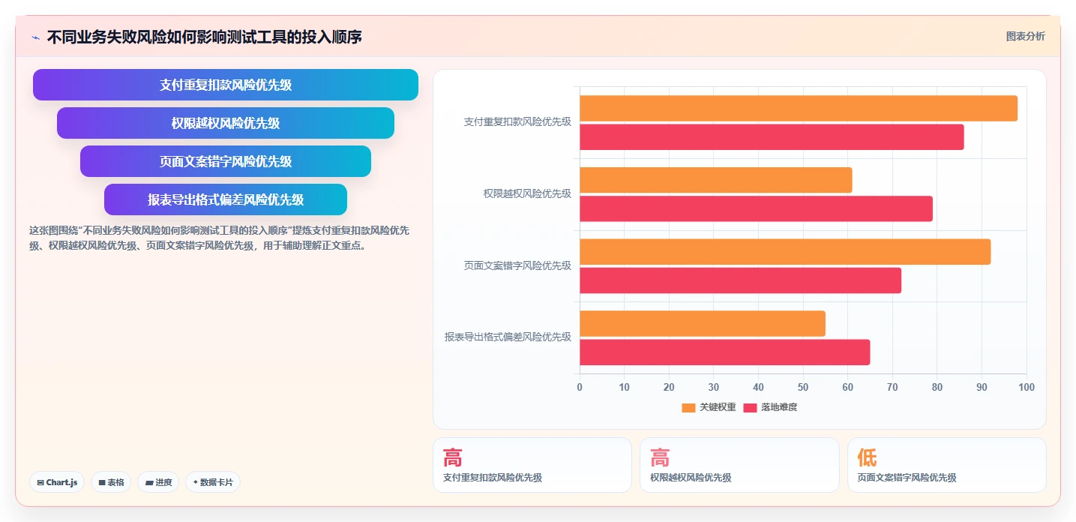The width and height of the screenshot is (1076, 522).
Task: Select the 页面文案错字风险优先级 funnel bar
Action: [x=226, y=161]
